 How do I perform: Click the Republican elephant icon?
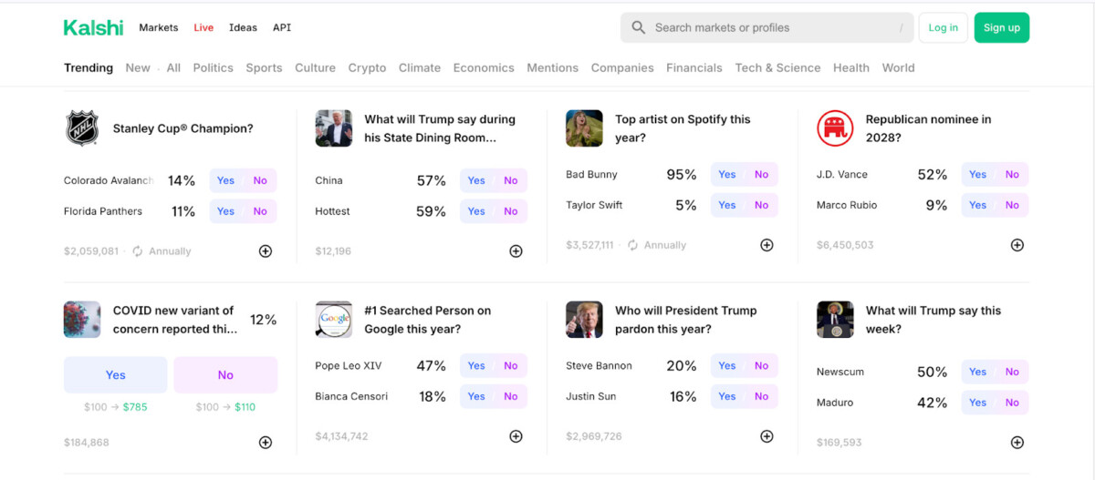click(835, 128)
